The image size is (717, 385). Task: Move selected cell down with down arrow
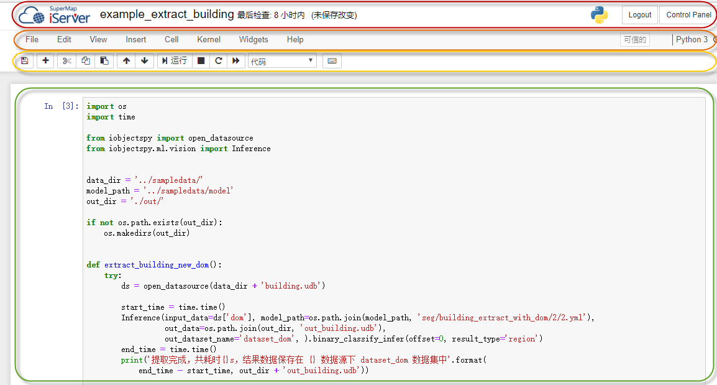point(145,61)
